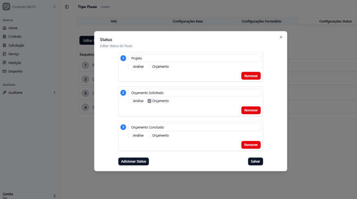Open Empenho in sidebar
This screenshot has height=199, width=357.
point(15,72)
